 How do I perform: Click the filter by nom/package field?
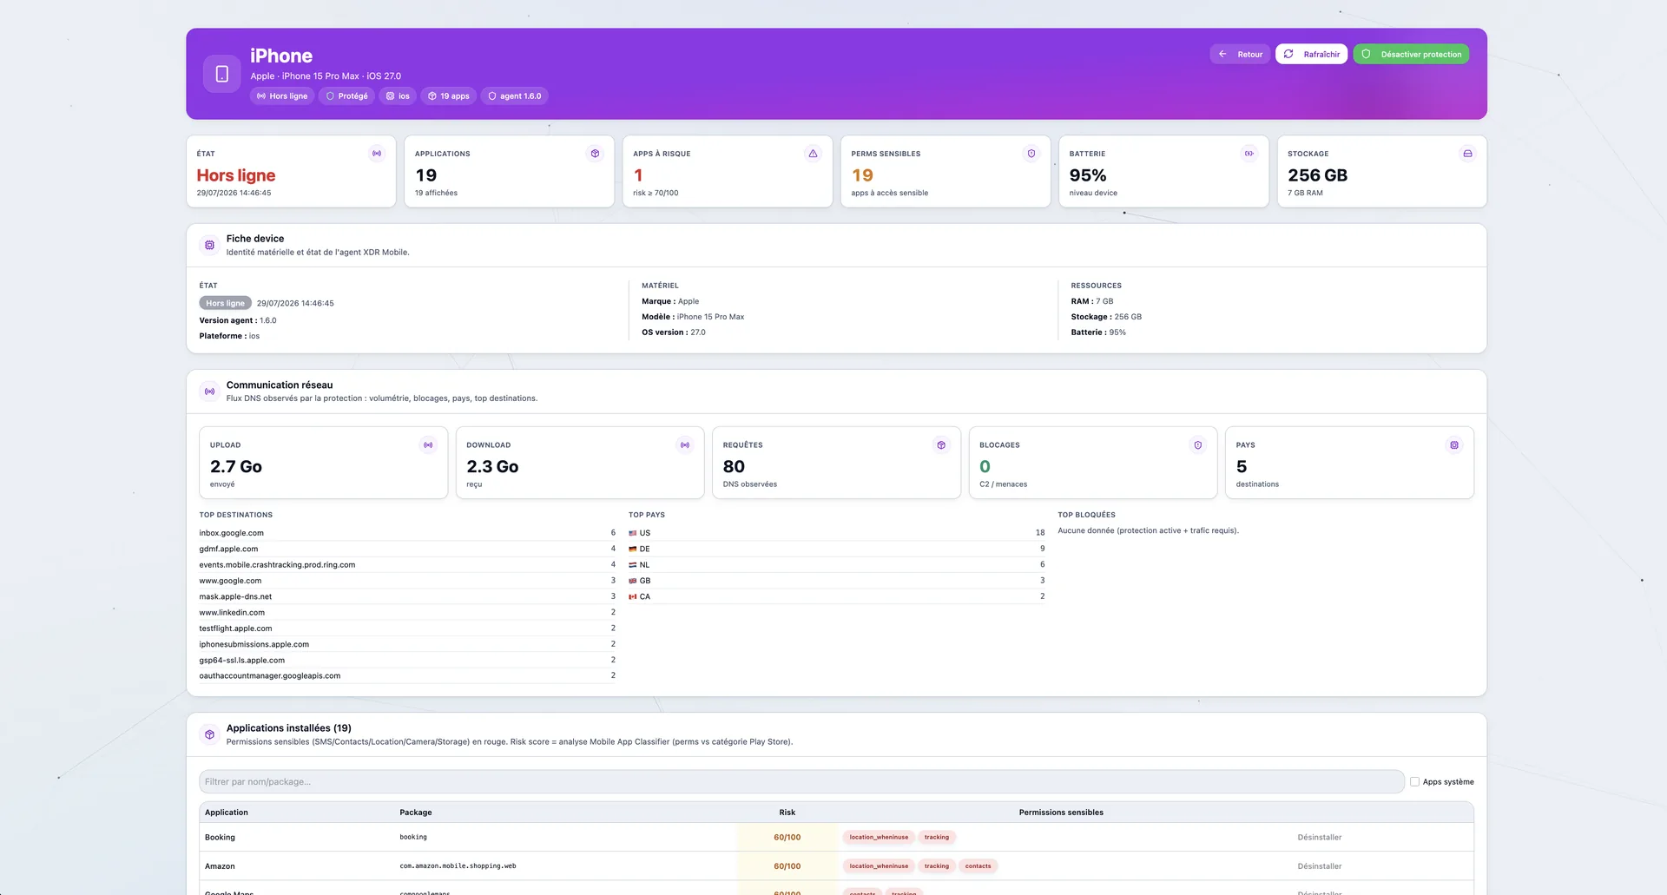[801, 781]
